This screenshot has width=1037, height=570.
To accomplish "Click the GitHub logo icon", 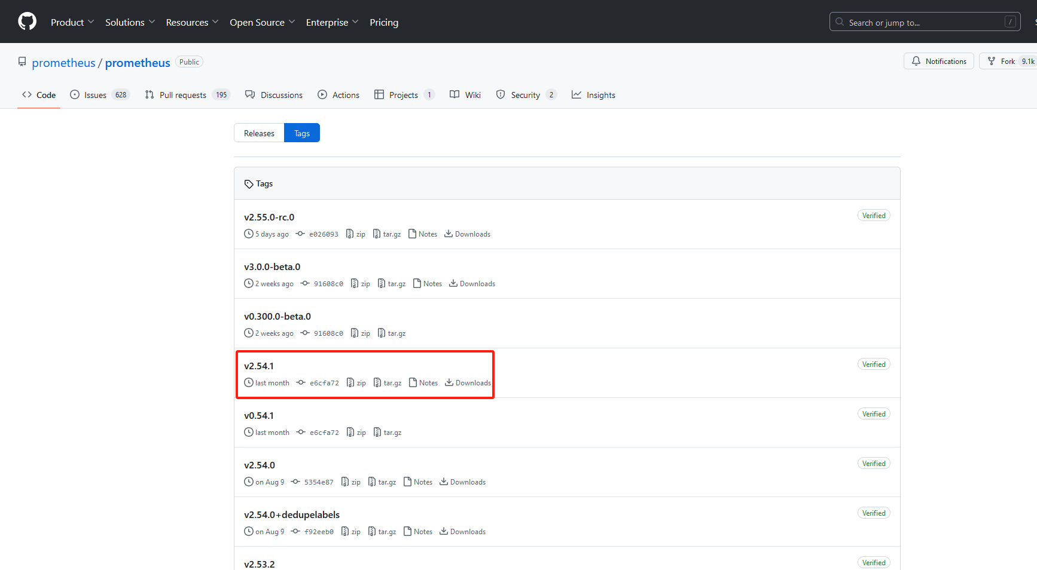I will coord(27,22).
